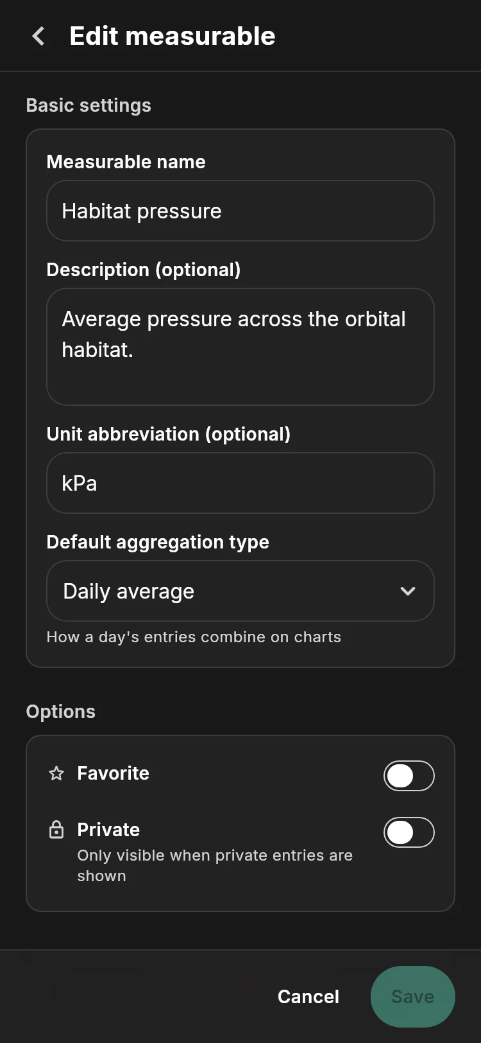481x1043 pixels.
Task: Enable the Private toggle switch
Action: point(409,832)
